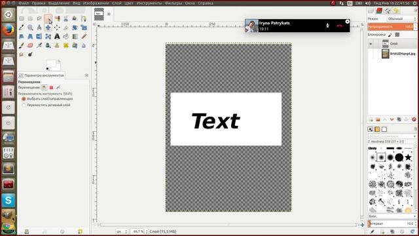Duplicate the current layer button
Image resolution: width=419 pixels, height=236 pixels.
coord(399,119)
